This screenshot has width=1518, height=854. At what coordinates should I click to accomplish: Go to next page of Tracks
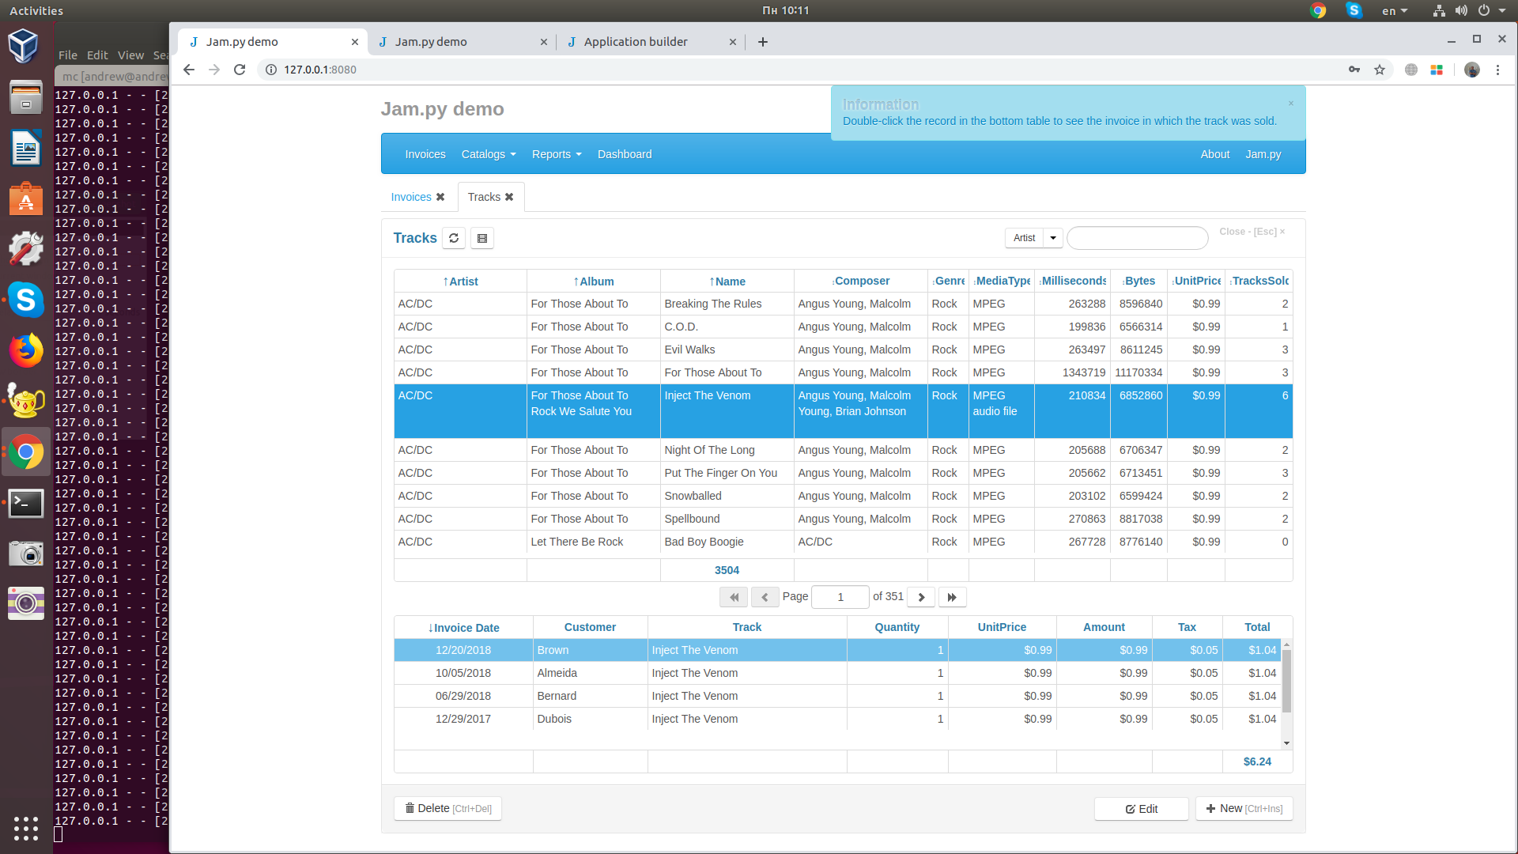(921, 597)
